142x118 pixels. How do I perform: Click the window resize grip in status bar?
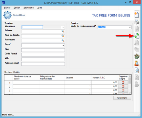click(x=139, y=115)
